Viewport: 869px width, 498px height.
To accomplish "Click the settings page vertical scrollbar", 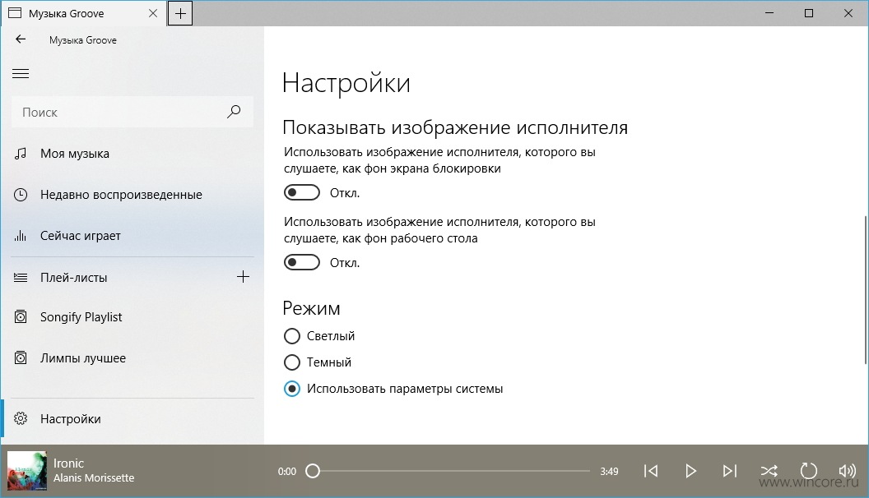I will point(866,289).
